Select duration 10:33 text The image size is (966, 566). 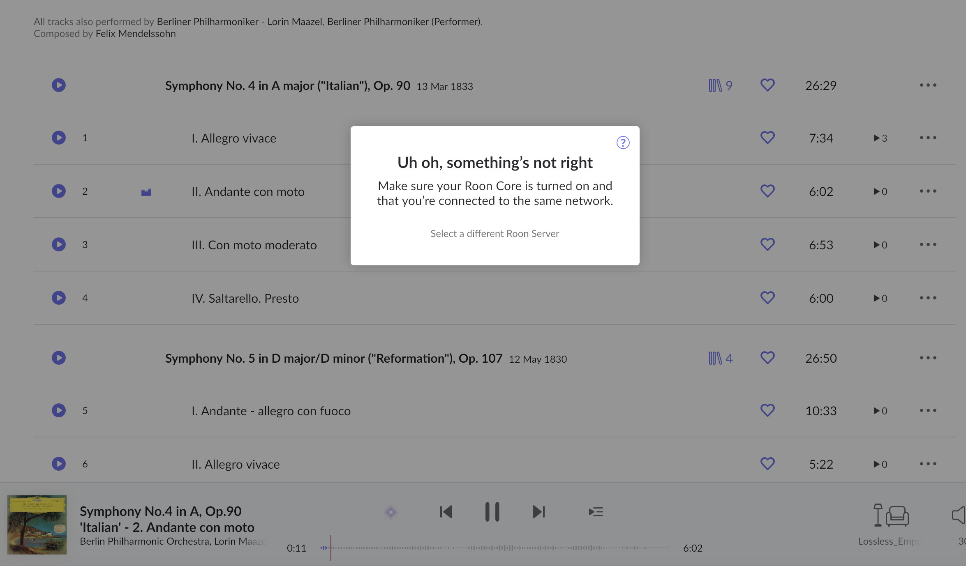[x=821, y=411]
